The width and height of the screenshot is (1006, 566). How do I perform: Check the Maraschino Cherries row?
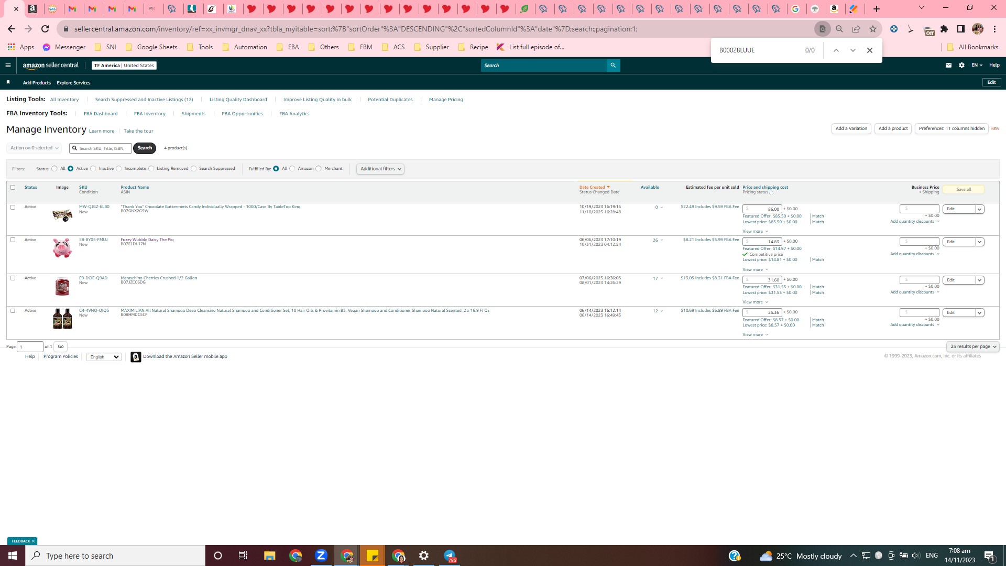click(x=13, y=278)
